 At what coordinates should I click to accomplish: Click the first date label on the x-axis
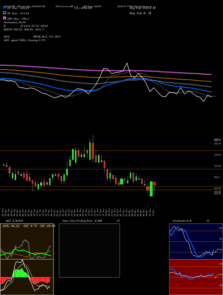point(4,212)
